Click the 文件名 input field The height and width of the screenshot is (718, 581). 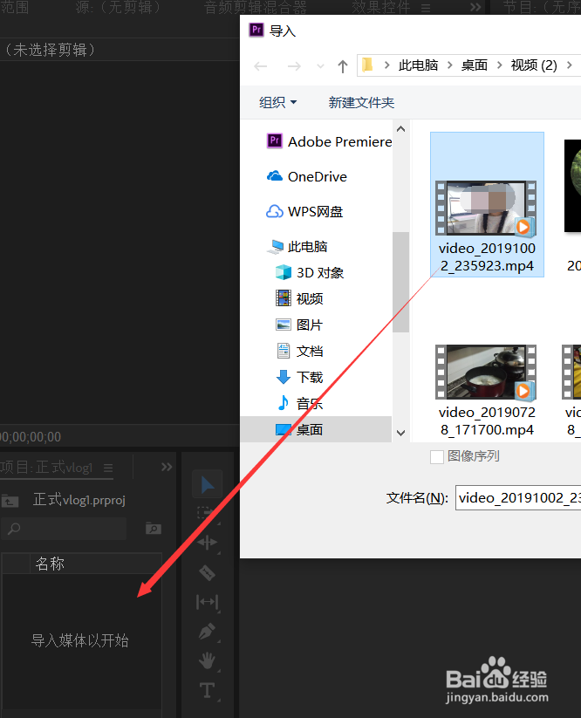tap(518, 498)
